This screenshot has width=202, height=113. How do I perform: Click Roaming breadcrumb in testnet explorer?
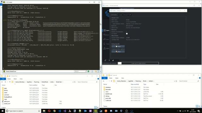tap(138, 81)
